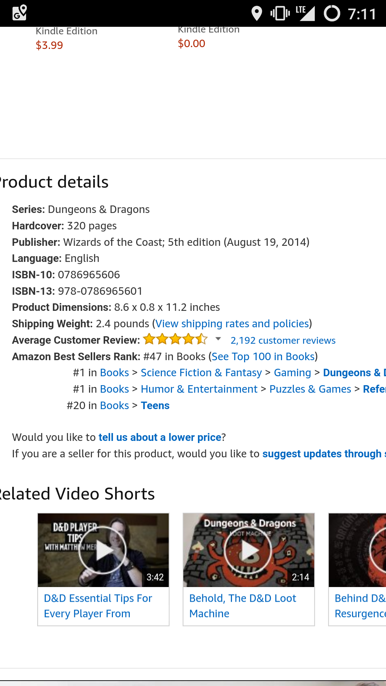Click tell us about a lower price
Viewport: 386px width, 686px height.
[x=160, y=437]
